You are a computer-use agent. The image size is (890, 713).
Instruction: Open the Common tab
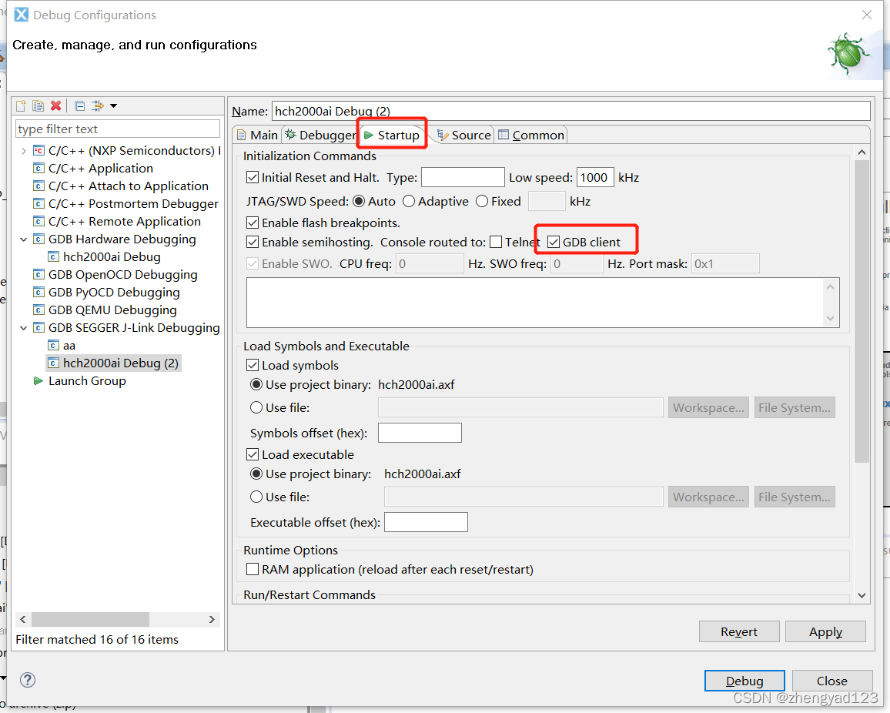click(531, 136)
